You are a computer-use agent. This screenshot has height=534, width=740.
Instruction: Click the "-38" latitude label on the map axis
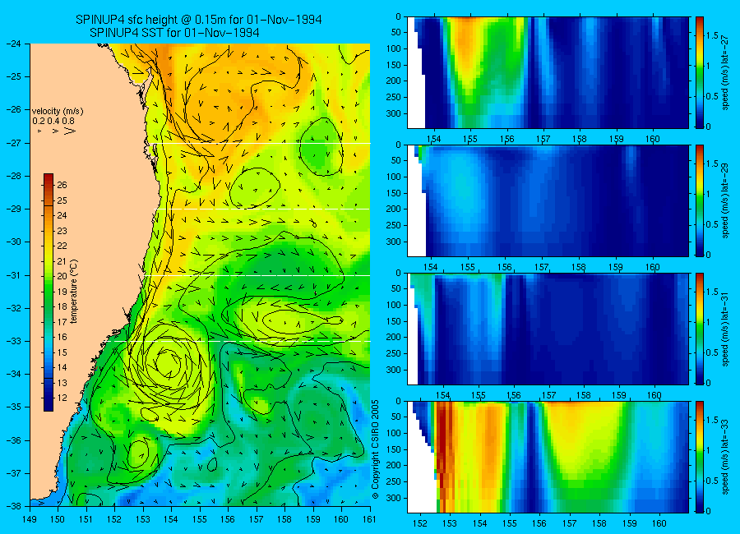(14, 506)
